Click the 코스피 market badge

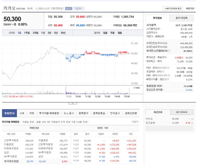pos(30,9)
